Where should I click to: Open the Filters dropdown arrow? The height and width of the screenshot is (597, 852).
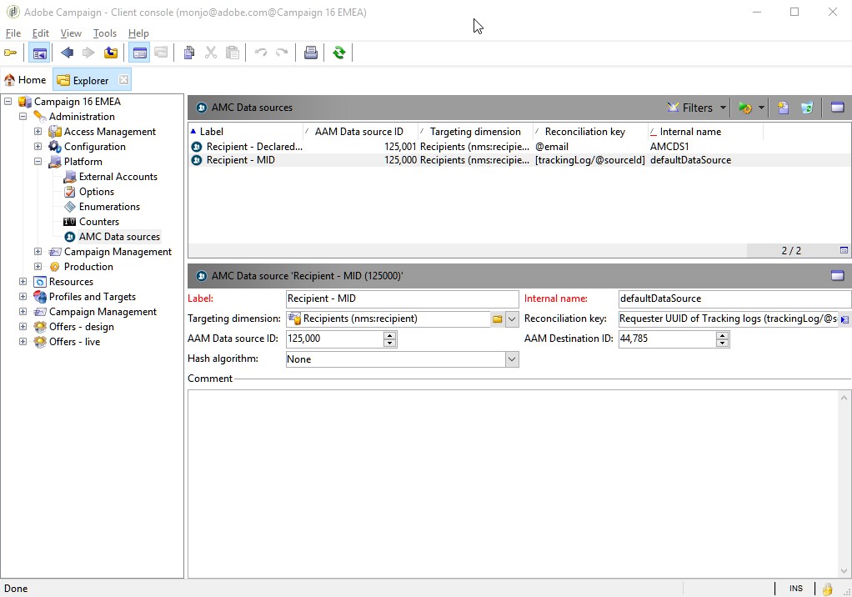click(x=723, y=108)
